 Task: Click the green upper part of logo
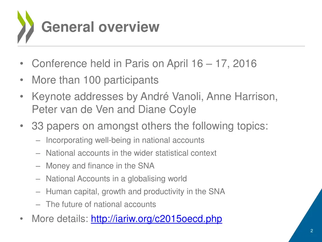coord(26,19)
